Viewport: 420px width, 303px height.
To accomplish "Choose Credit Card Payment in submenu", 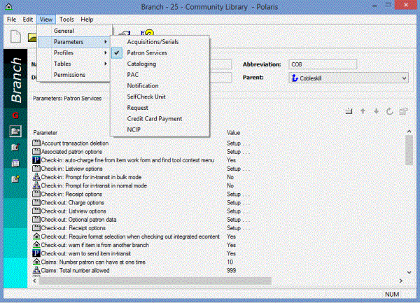I will point(155,119).
